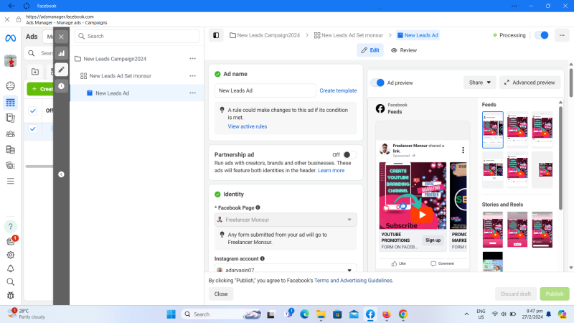Open View active rules link
The image size is (574, 323).
pyautogui.click(x=248, y=126)
